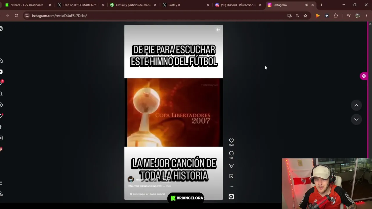Viewport: 372px width, 209px height.
Task: Open the zoom magnifier in address bar
Action: [297, 16]
